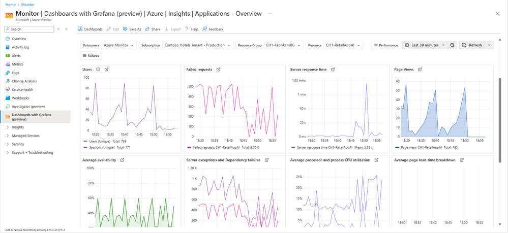
Task: Open Server exceptions panel external link
Action: click(266, 160)
